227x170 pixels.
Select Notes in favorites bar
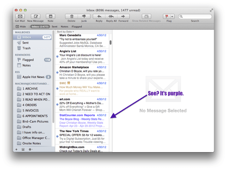[x=64, y=27]
